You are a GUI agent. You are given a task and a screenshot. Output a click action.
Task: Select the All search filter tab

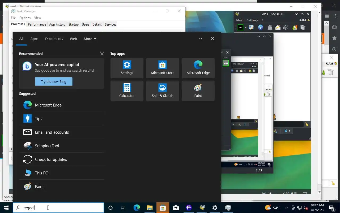[22, 39]
